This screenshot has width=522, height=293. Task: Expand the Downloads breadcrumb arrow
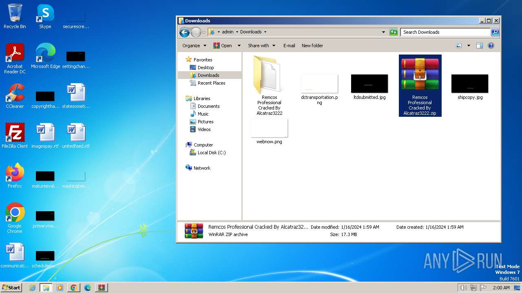pos(265,32)
